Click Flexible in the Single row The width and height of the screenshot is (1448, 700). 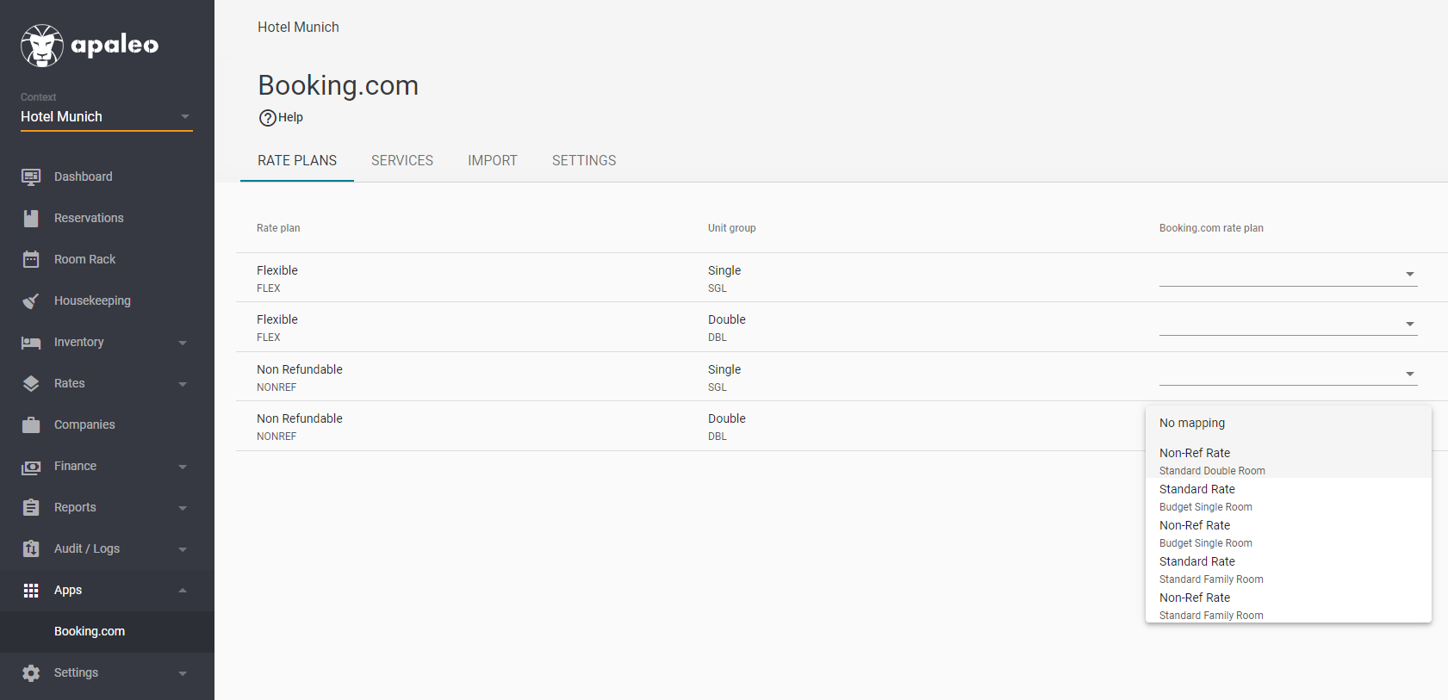(277, 270)
